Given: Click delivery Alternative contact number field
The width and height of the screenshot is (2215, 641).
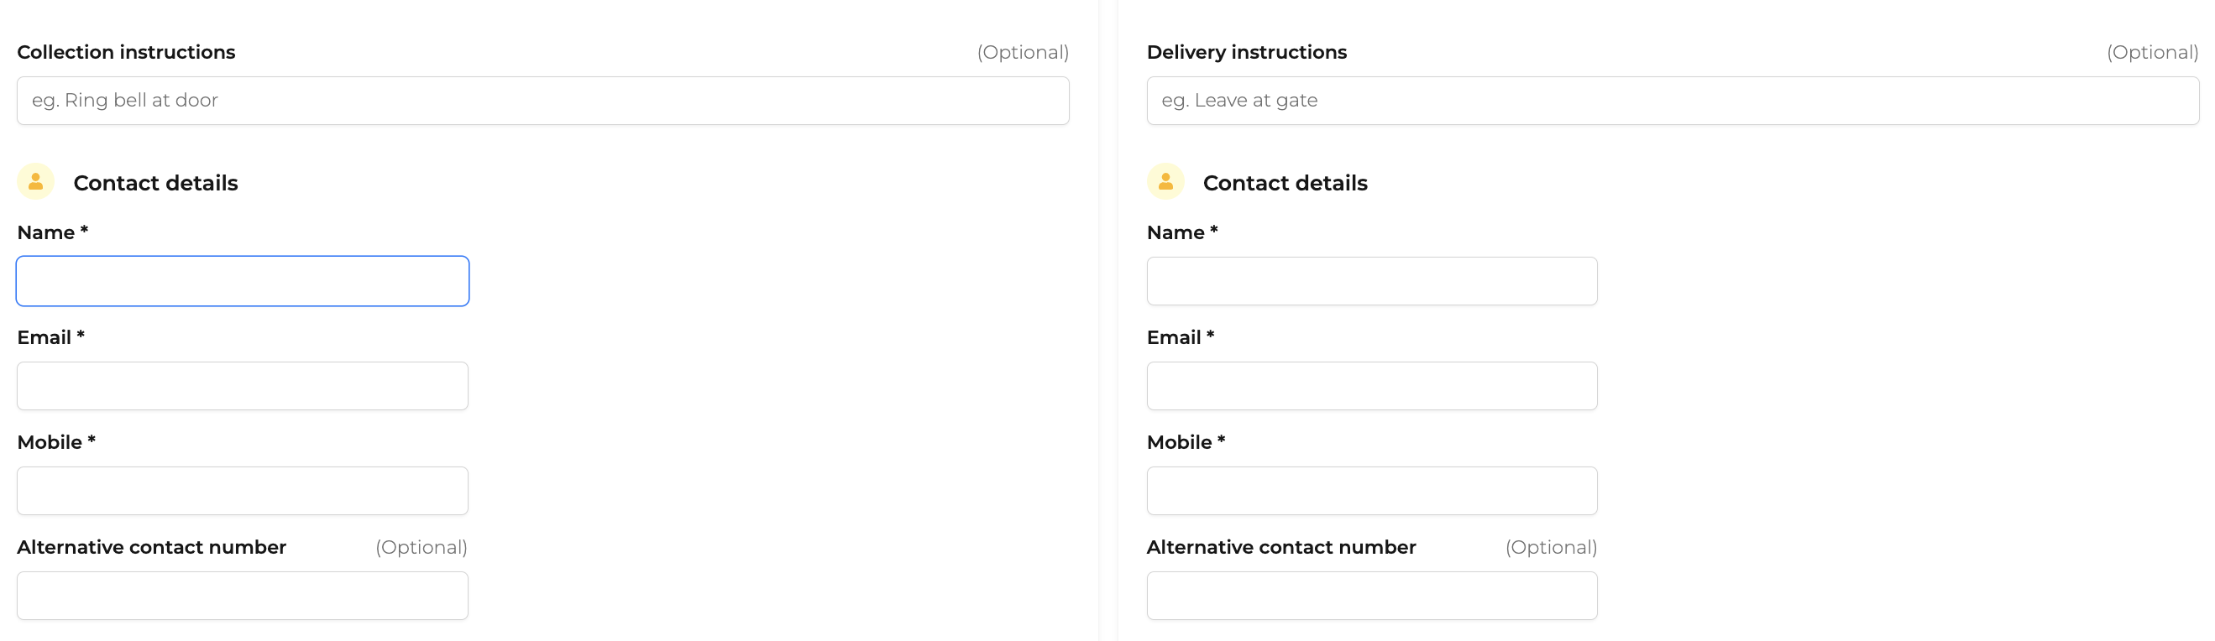Looking at the screenshot, I should (1371, 596).
